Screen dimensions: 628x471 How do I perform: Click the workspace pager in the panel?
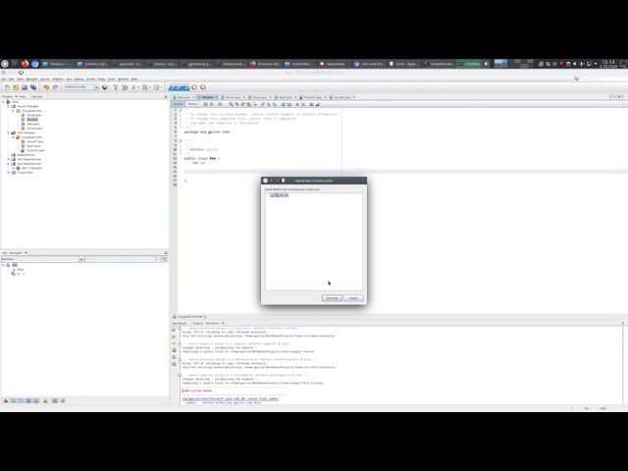tap(500, 63)
